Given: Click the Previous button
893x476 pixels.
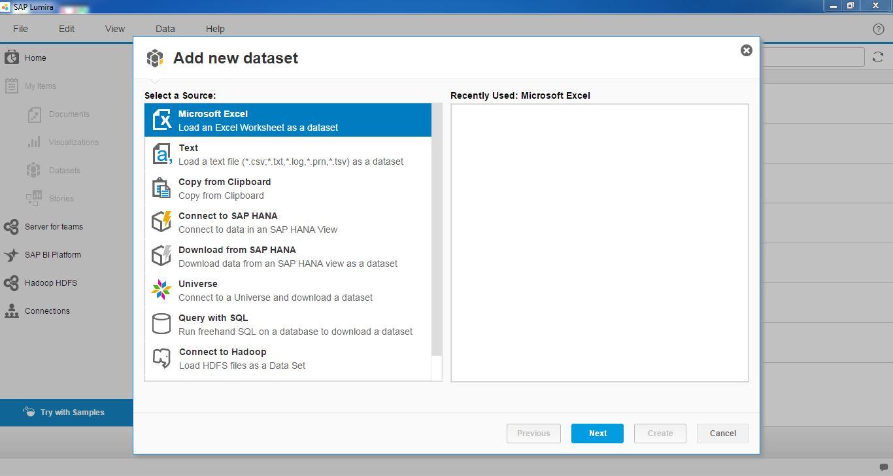Looking at the screenshot, I should pos(533,433).
